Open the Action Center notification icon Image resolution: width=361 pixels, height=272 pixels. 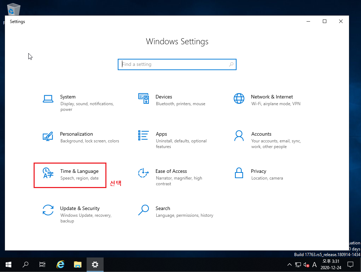point(350,265)
